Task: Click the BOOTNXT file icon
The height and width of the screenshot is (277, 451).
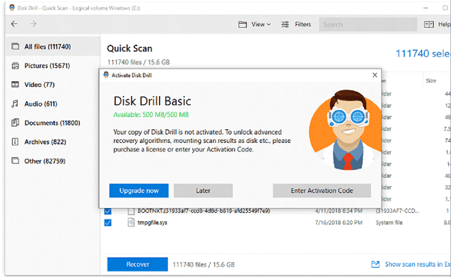Action: pyautogui.click(x=131, y=211)
